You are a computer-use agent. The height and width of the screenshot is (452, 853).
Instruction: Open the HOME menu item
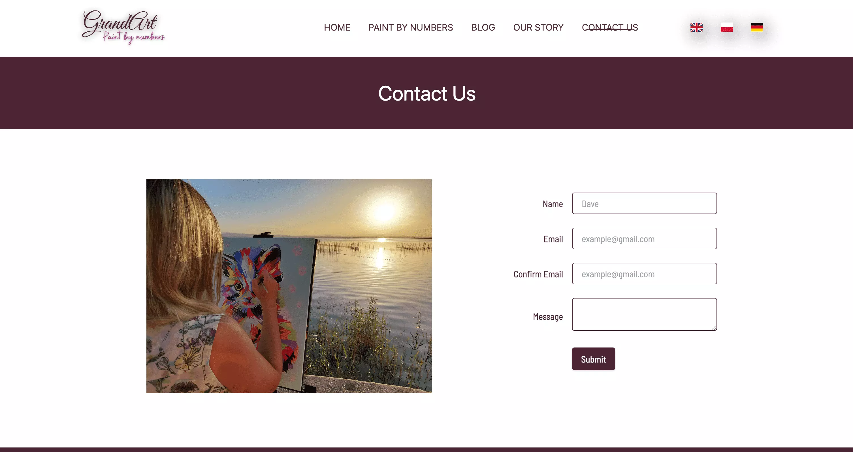pyautogui.click(x=337, y=27)
